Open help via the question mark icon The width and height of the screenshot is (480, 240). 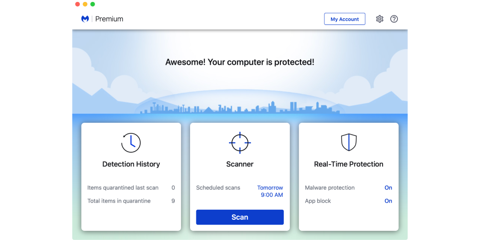point(394,19)
